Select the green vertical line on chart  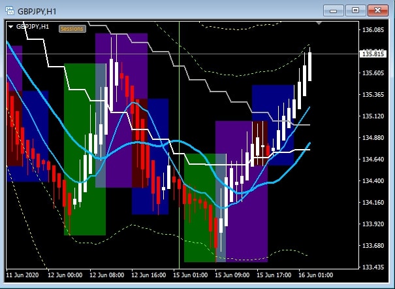coord(179,163)
